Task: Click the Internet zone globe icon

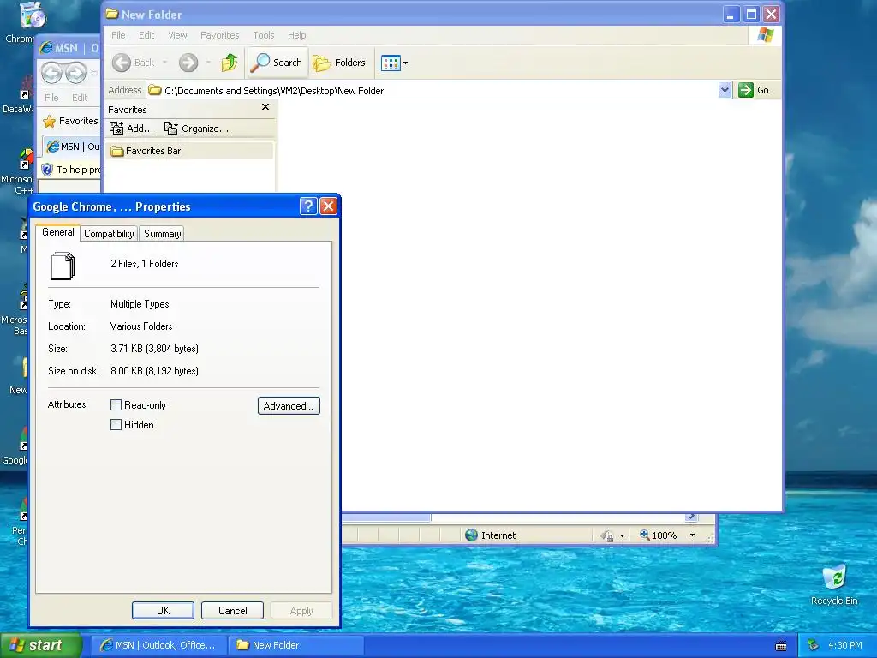Action: 472,535
